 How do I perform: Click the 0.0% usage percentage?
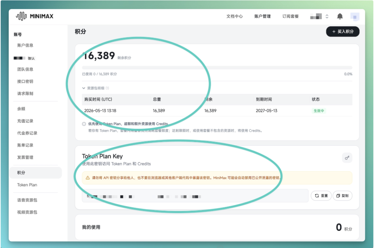[348, 74]
